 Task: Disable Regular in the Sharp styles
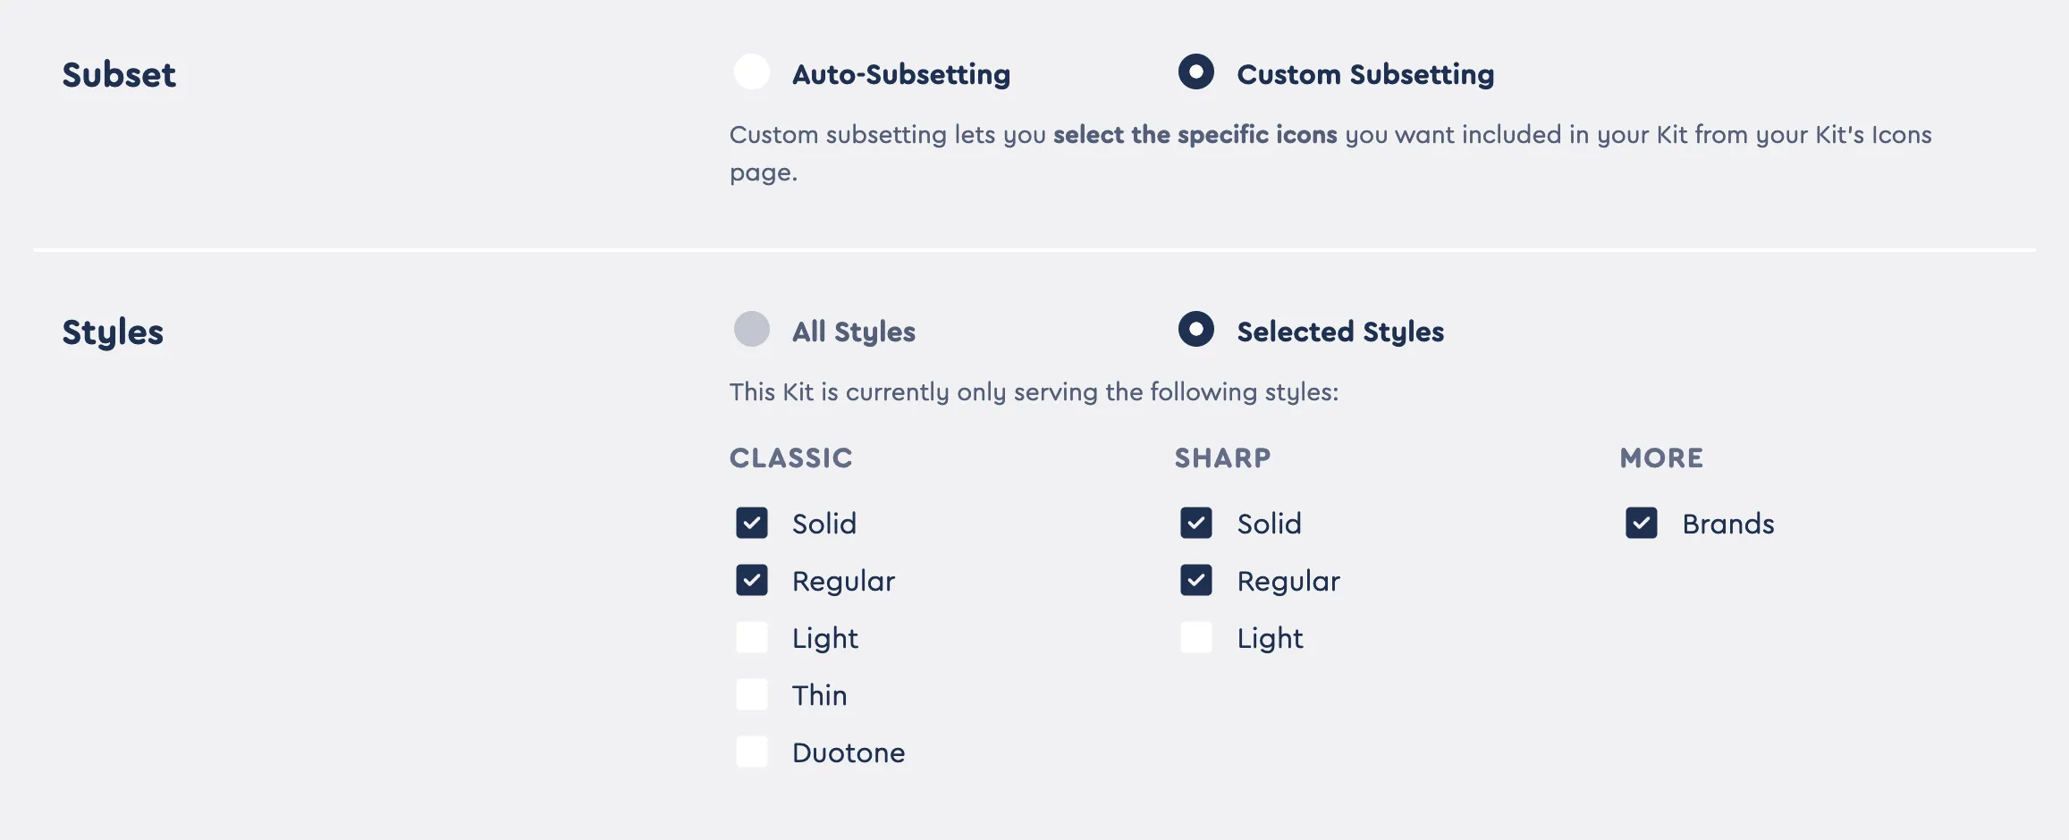pos(1196,581)
